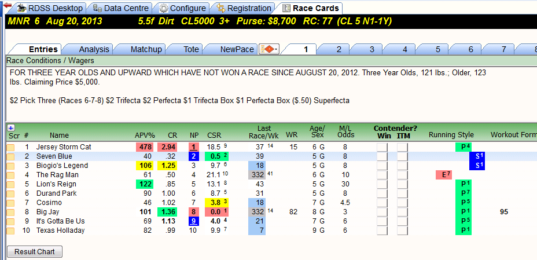Toggle scratch box for The Rag Man
Image resolution: width=537 pixels, height=260 pixels.
[11, 175]
